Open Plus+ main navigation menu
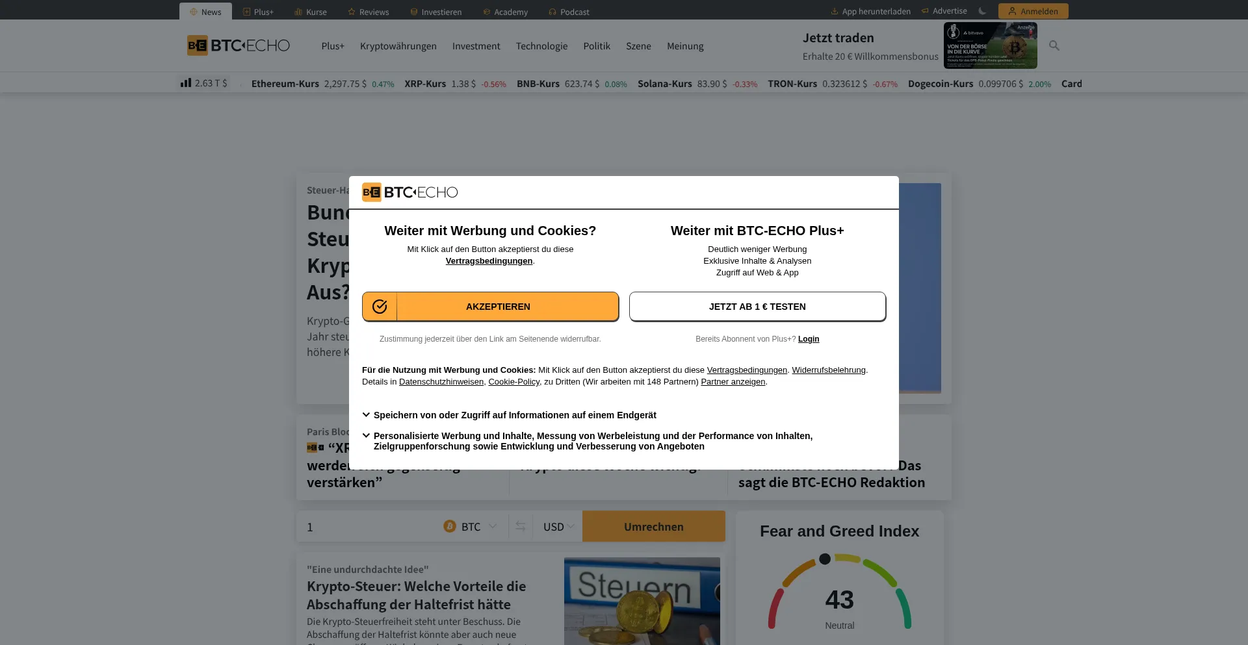Image resolution: width=1248 pixels, height=645 pixels. pos(333,46)
